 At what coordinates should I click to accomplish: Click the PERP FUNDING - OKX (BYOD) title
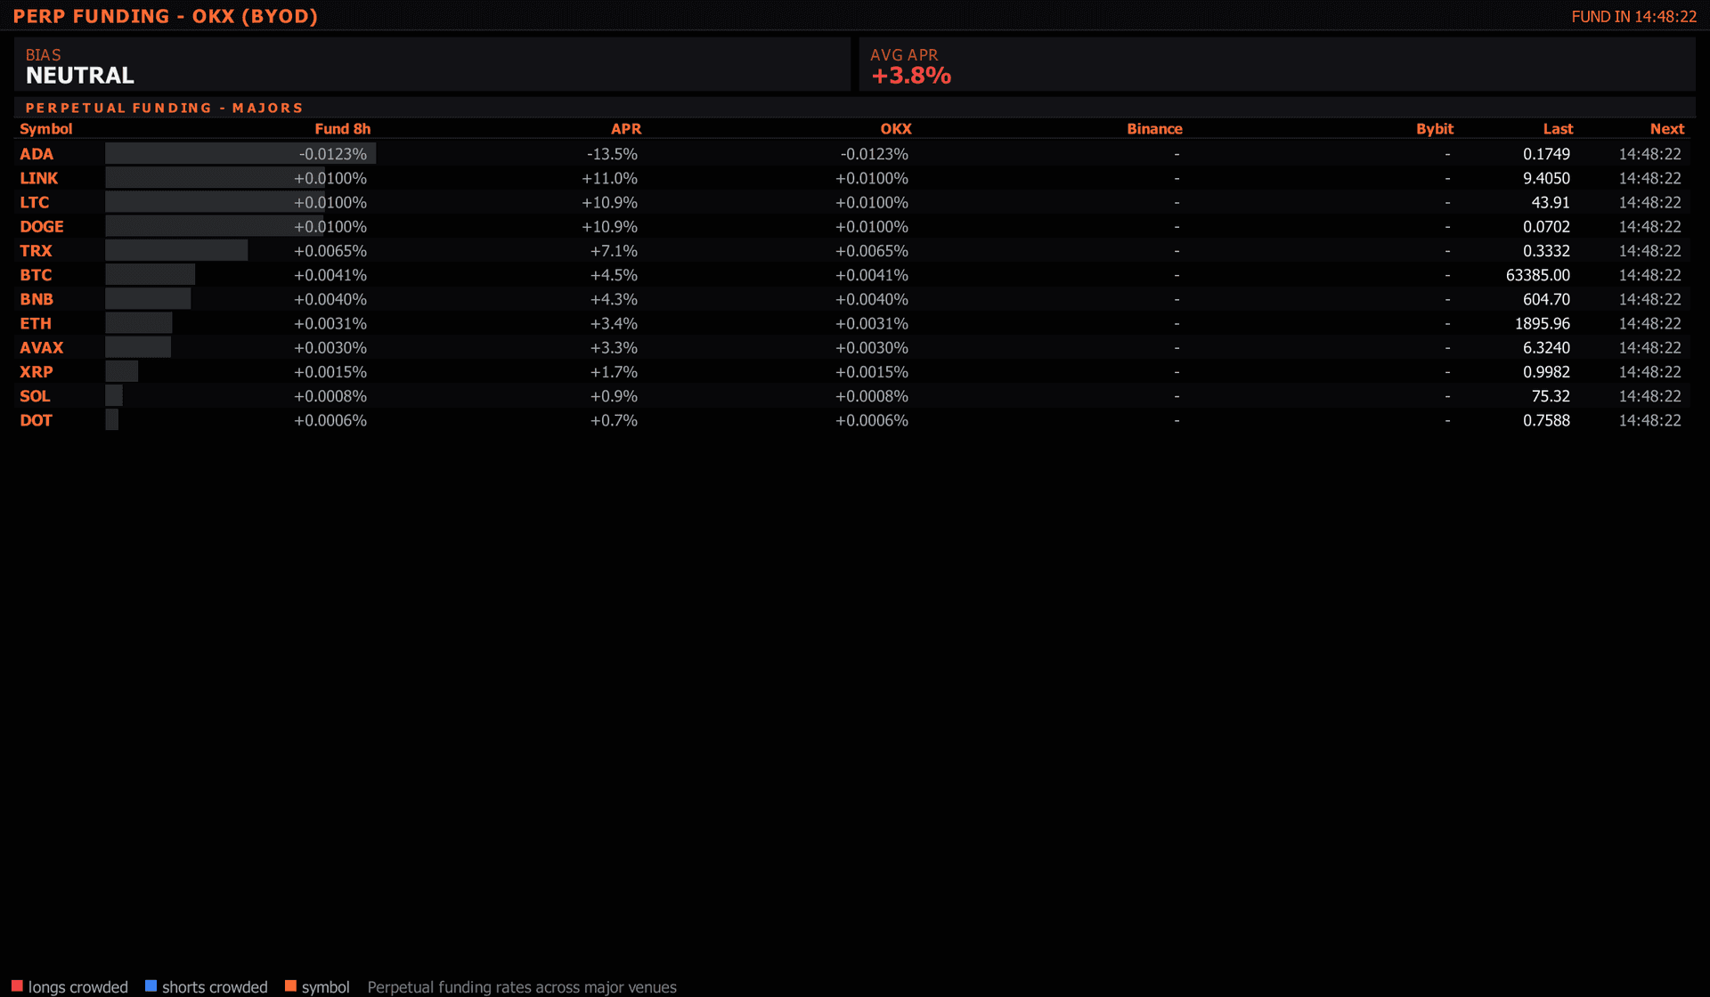coord(166,16)
